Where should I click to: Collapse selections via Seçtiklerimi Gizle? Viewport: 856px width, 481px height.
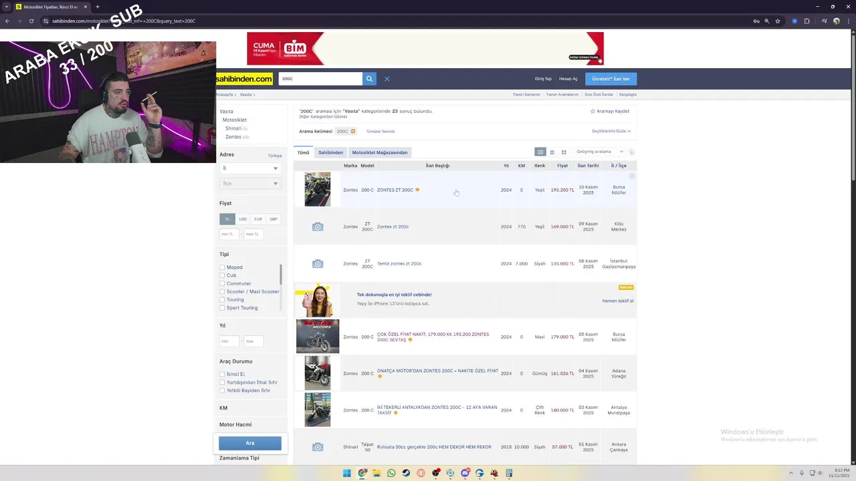tap(611, 131)
